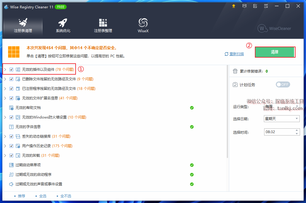Click the 无效的插件以及组件 category icon

point(18,70)
